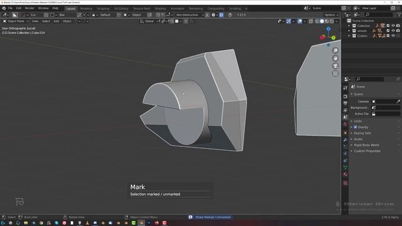Uncheck the Collection exclude checkbox

[388, 26]
